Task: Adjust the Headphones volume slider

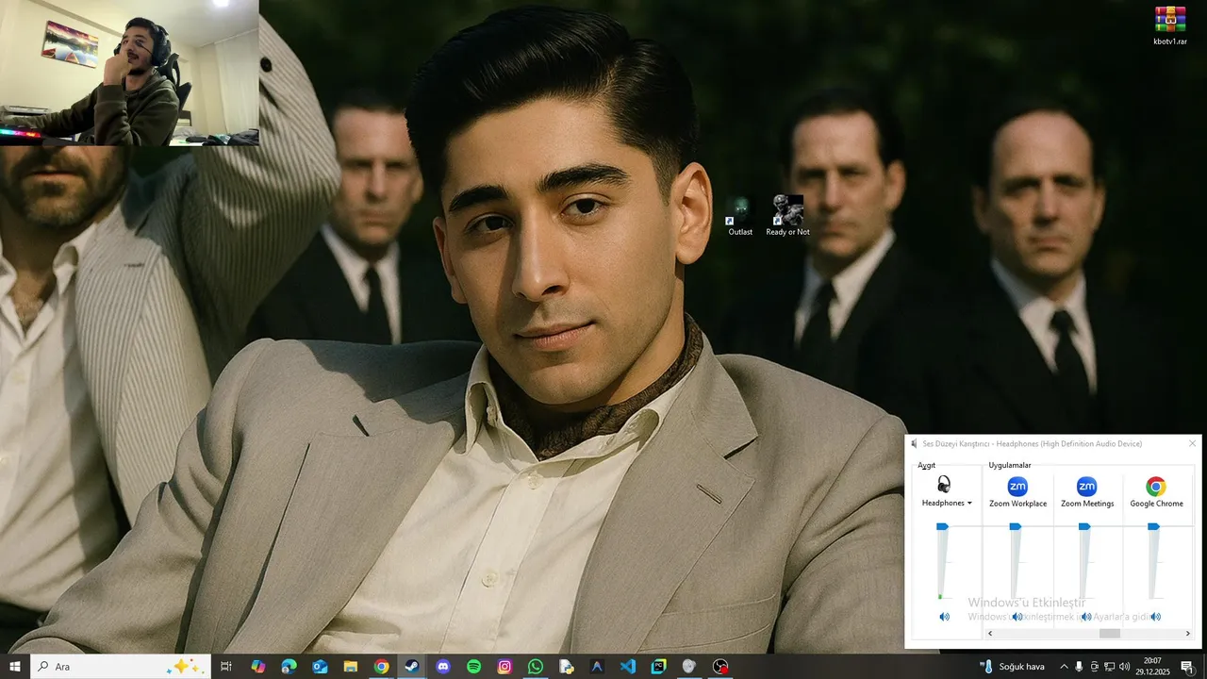Action: [x=942, y=526]
